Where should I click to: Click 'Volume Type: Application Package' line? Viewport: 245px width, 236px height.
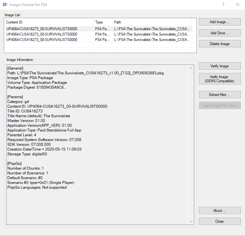coord(37,82)
